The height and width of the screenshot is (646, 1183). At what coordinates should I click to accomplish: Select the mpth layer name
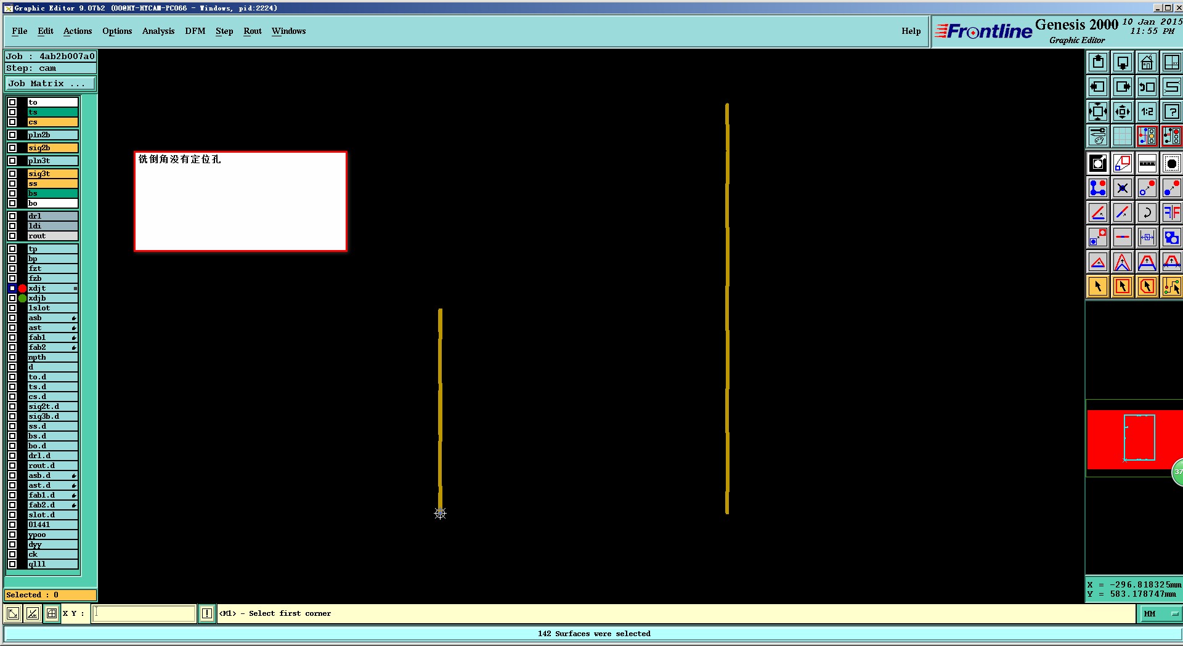tap(52, 357)
